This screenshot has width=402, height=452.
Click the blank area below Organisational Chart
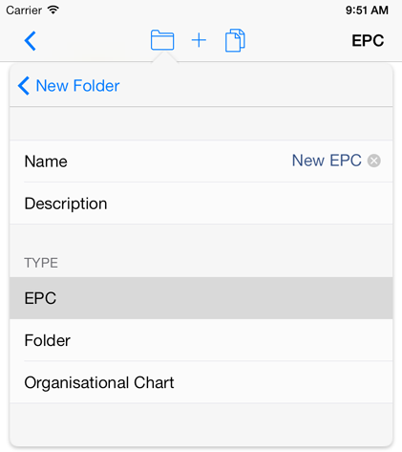[201, 424]
